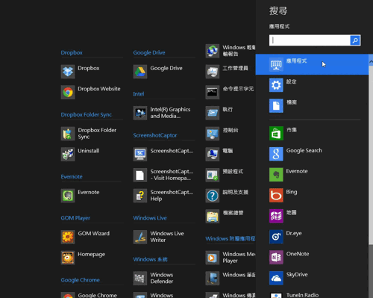Click the Google Drive group header
The image size is (373, 298).
coord(149,52)
